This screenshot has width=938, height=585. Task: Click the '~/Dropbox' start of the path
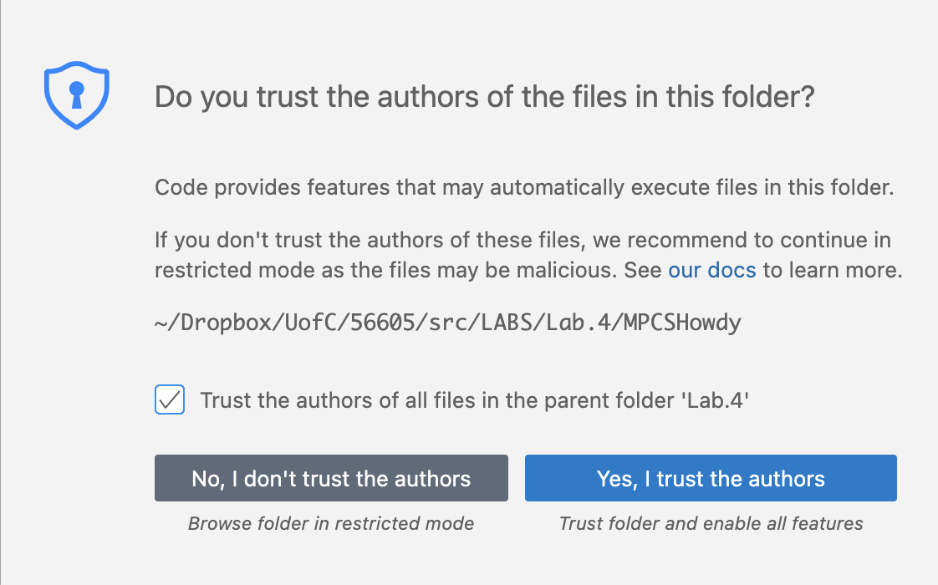(200, 323)
